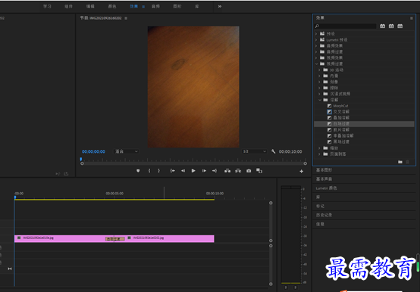The image size is (420, 292).
Task: Expand the Lumetri presets folder
Action: point(316,40)
